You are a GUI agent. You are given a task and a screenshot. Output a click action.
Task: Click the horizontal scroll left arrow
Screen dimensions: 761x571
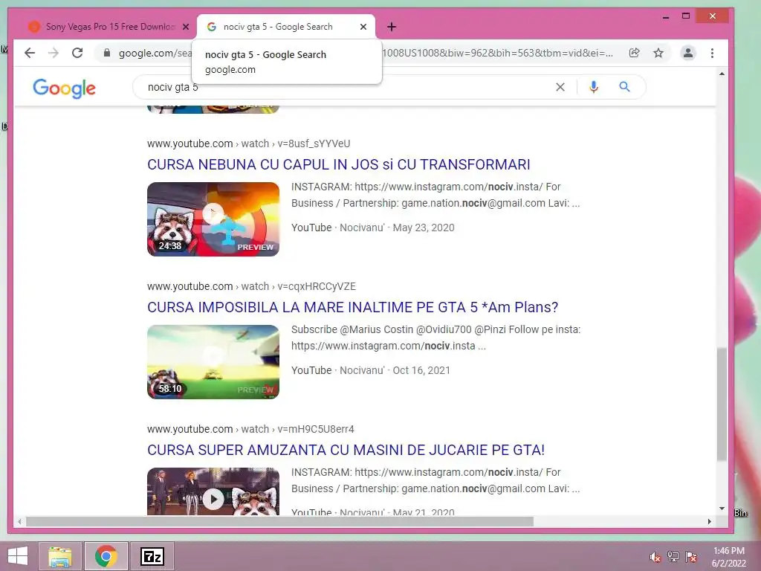click(19, 521)
